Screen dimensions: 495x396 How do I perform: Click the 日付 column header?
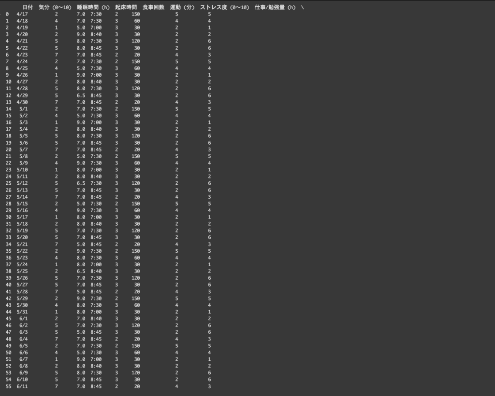click(28, 7)
